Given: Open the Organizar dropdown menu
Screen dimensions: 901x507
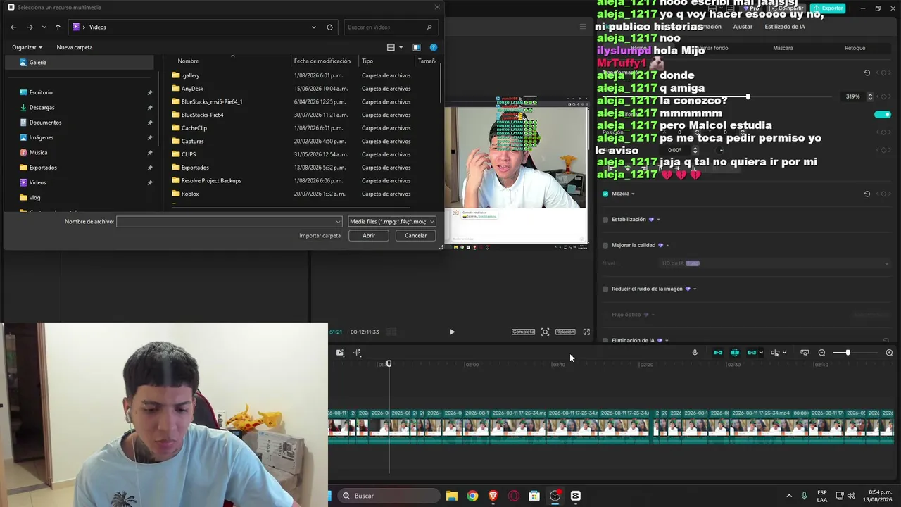Looking at the screenshot, I should [x=27, y=47].
